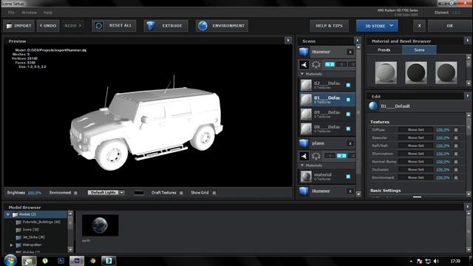Toggle the 01___Default material checkbox
This screenshot has width=473, height=266.
[x=348, y=100]
